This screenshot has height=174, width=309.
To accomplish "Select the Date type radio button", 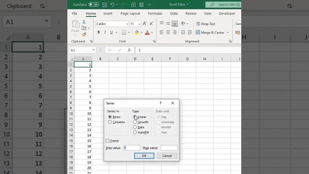I will pyautogui.click(x=135, y=127).
